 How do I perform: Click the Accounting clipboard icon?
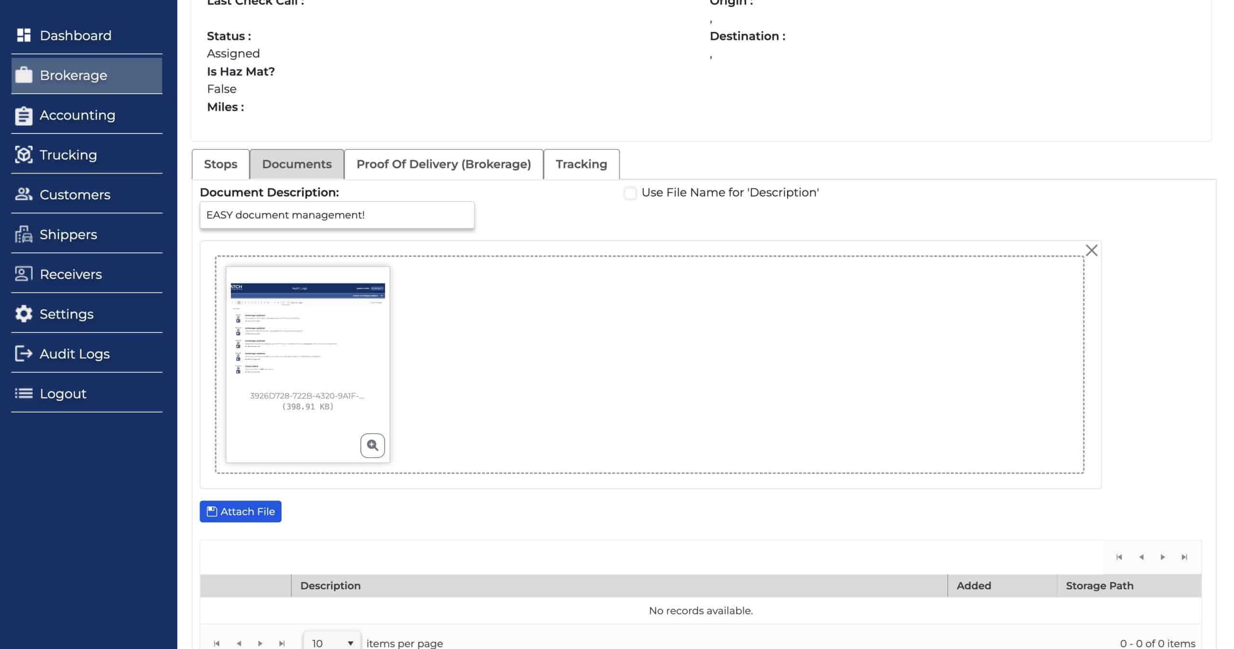tap(24, 115)
